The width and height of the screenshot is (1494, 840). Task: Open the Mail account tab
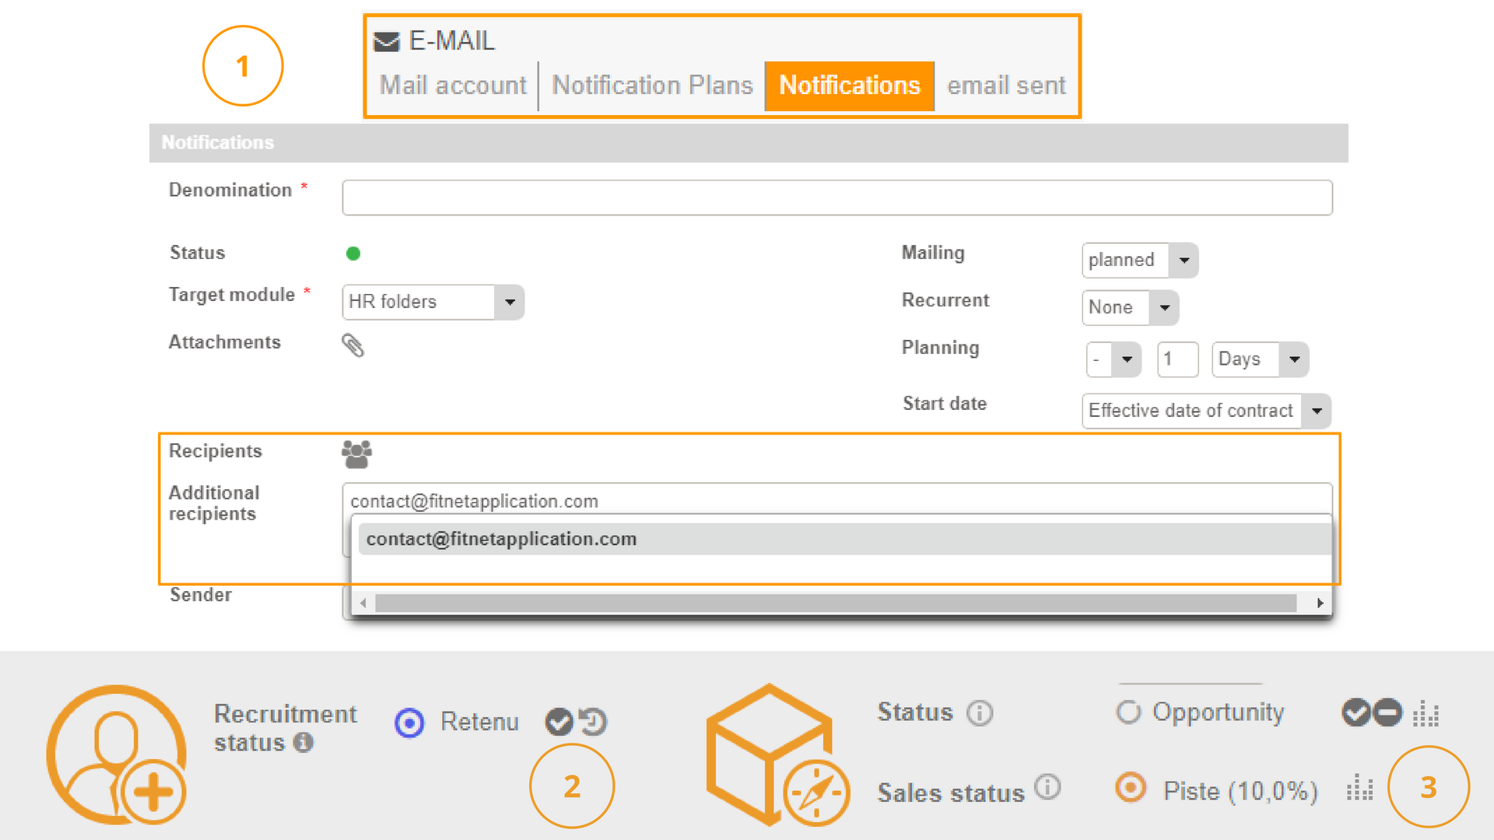pyautogui.click(x=453, y=86)
